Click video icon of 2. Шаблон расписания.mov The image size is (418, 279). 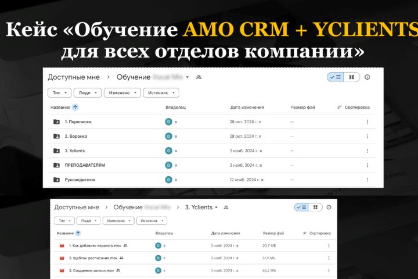62,258
